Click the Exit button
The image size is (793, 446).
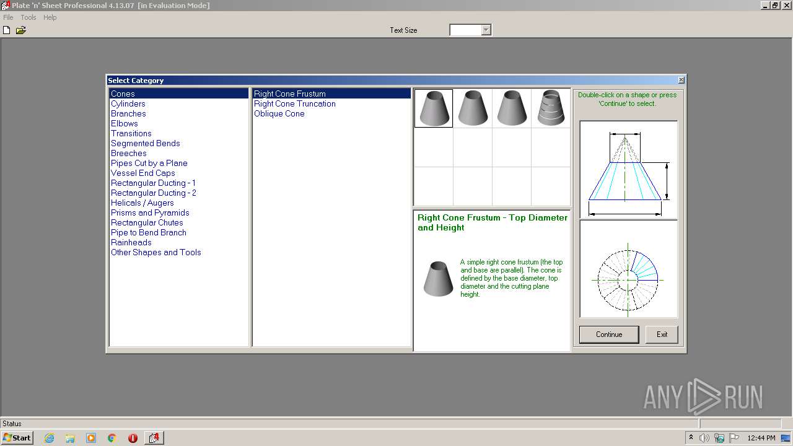coord(662,334)
